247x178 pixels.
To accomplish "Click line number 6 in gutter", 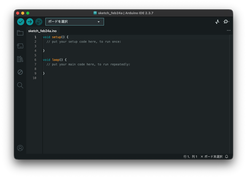I will click(35, 60).
